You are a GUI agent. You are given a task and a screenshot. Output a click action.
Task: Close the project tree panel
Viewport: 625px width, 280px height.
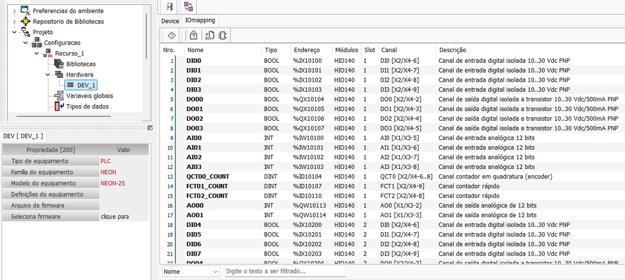150,128
